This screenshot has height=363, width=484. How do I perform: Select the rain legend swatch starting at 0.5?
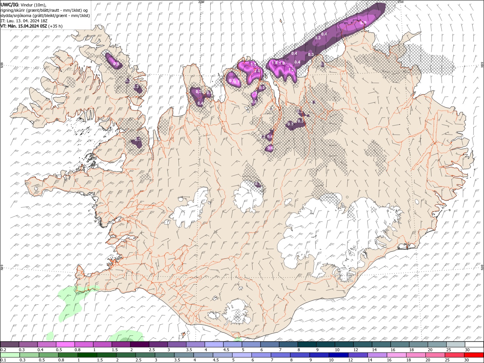[x=48, y=355]
